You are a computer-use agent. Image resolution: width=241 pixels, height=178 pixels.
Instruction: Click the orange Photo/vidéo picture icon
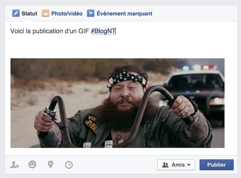(45, 13)
